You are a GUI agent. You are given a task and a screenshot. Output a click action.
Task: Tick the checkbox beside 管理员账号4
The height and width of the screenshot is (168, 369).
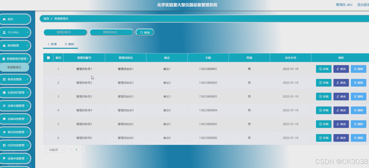(48, 110)
